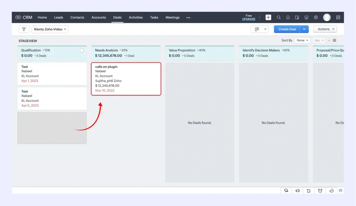Open the user profile avatar
The image size is (356, 206).
[x=327, y=17]
